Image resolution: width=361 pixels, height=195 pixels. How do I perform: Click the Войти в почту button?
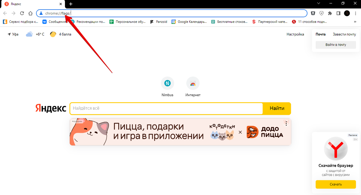coord(336,45)
